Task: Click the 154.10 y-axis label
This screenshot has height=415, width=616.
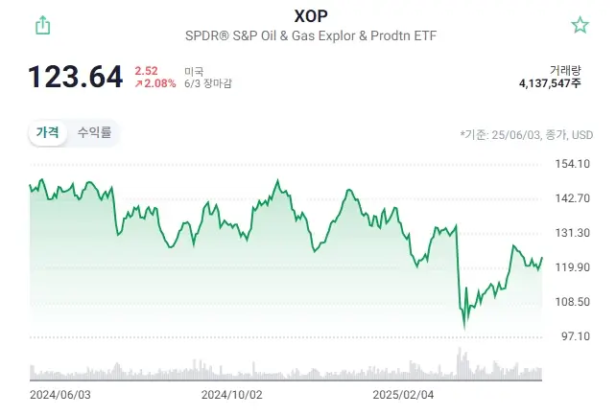Action: click(x=571, y=164)
